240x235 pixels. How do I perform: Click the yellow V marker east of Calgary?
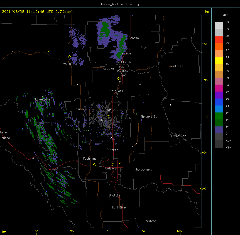point(119,163)
